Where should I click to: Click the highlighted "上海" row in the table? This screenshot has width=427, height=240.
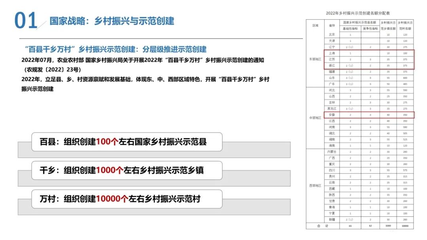[x=331, y=54]
